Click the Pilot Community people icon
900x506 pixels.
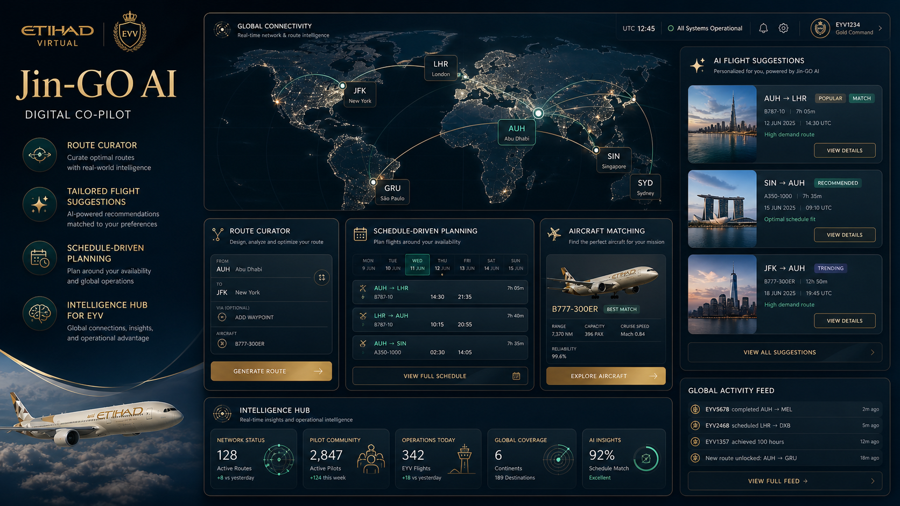(x=370, y=459)
